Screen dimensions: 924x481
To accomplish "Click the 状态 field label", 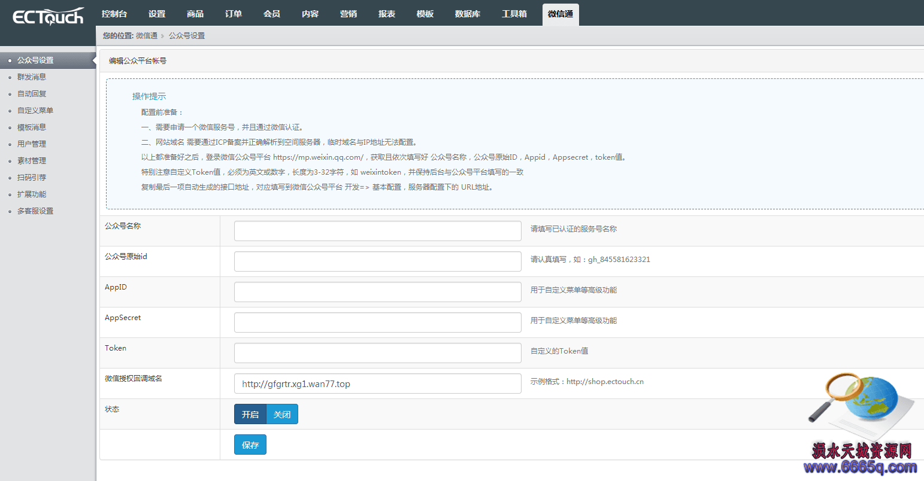I will (x=112, y=409).
